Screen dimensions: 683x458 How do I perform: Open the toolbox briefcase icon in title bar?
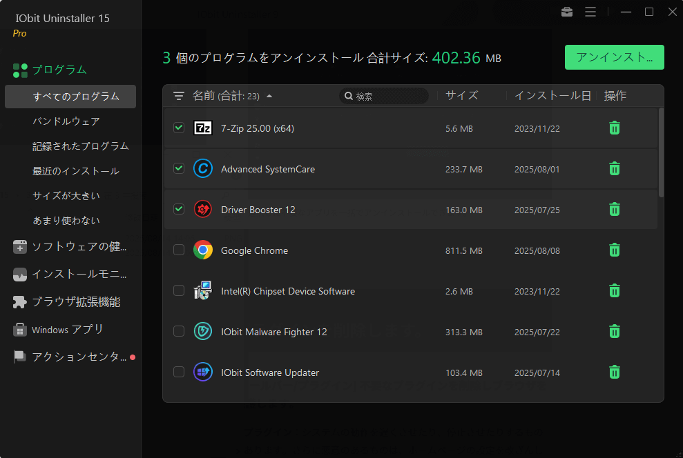[x=567, y=12]
